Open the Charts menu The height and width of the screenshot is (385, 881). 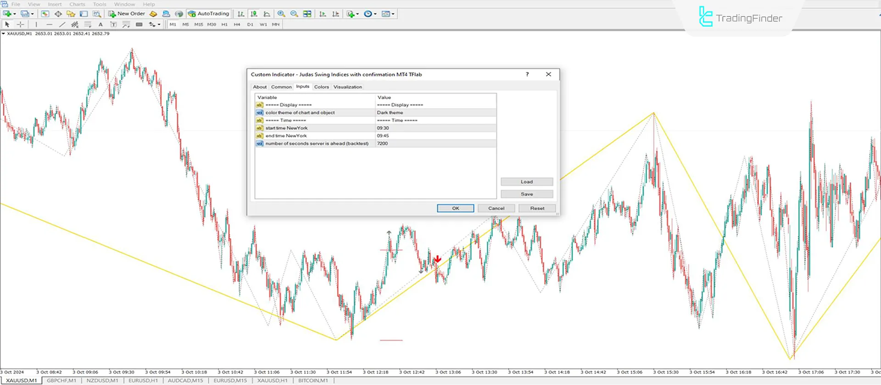point(77,4)
